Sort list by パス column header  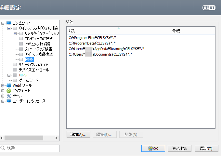(x=118, y=31)
